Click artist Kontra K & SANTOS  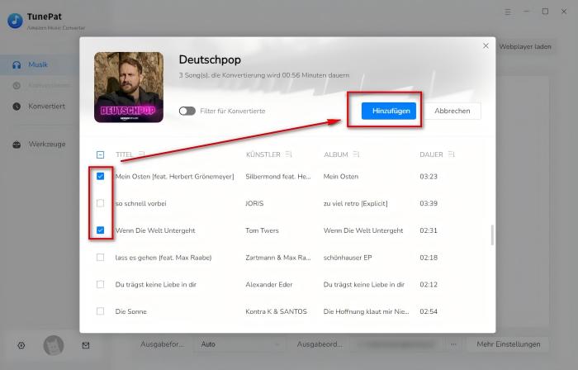(276, 311)
